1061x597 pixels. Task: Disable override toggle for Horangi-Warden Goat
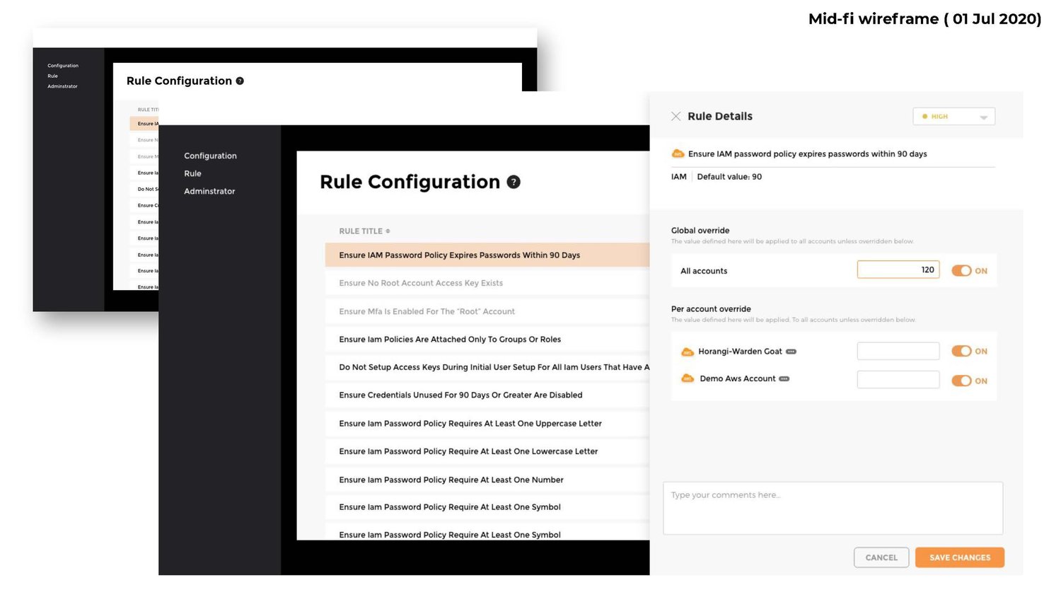point(961,351)
